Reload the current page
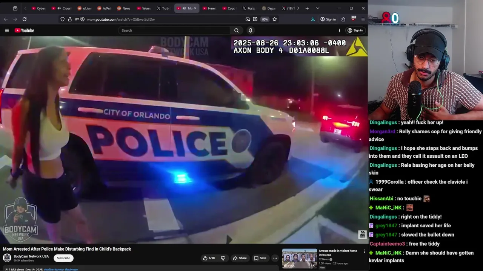Viewport: 483px width, 271px height. (x=25, y=19)
